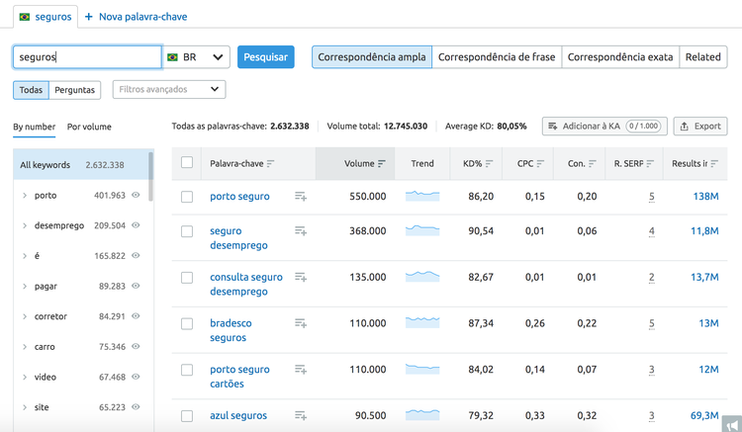This screenshot has height=432, width=742.
Task: Open the seguros keyword tab
Action: [46, 17]
